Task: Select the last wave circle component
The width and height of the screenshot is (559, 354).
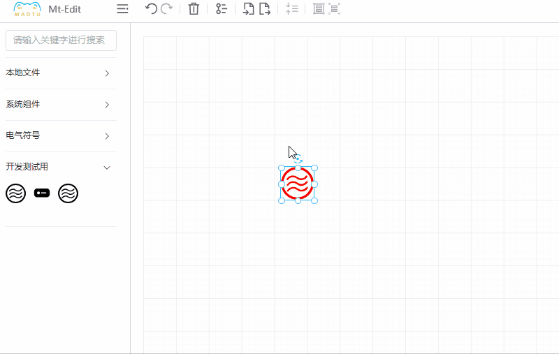Action: pos(68,193)
